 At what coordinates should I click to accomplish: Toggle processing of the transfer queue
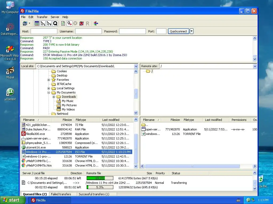click(70, 23)
